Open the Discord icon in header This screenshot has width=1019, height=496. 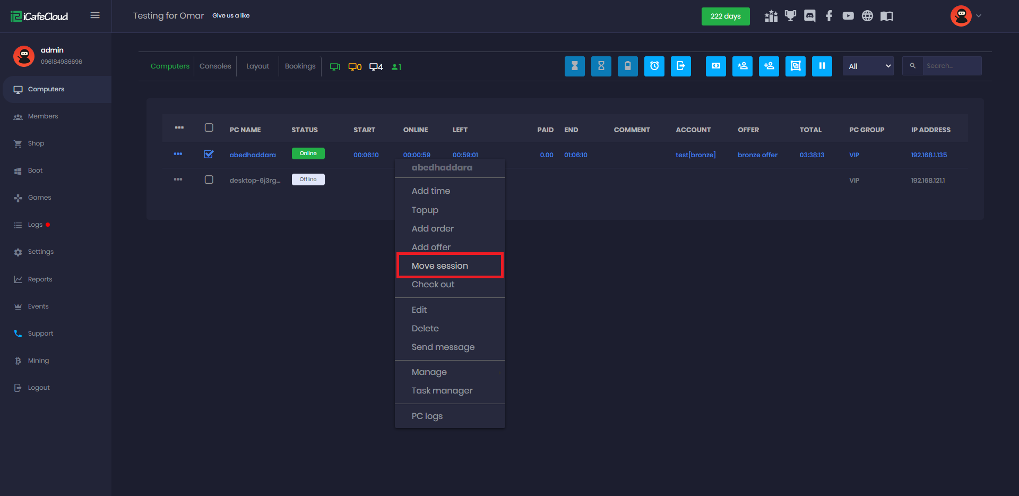coord(809,16)
